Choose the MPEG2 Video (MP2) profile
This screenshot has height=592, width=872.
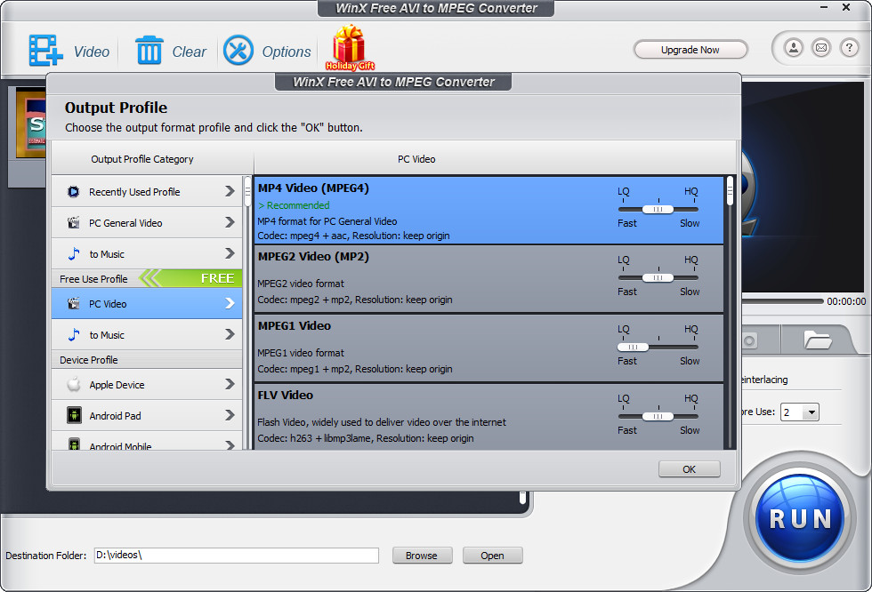pyautogui.click(x=489, y=279)
